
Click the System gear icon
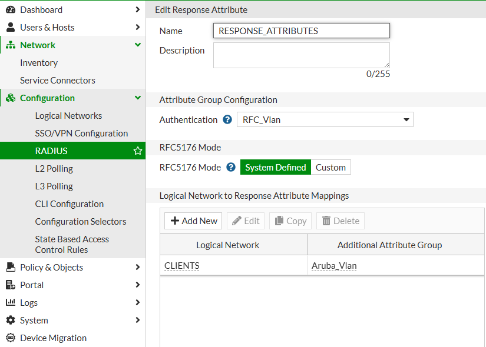[11, 320]
